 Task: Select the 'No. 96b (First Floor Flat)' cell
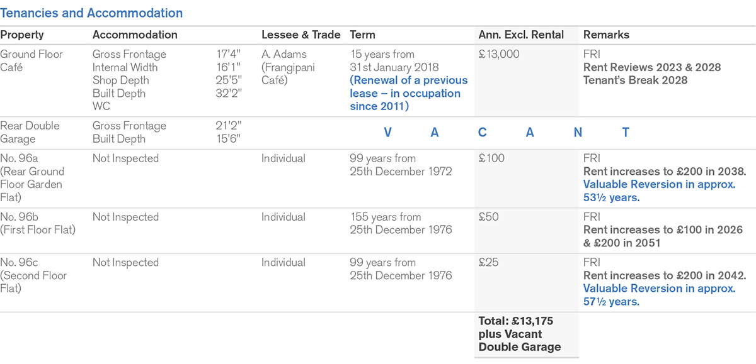coord(38,223)
